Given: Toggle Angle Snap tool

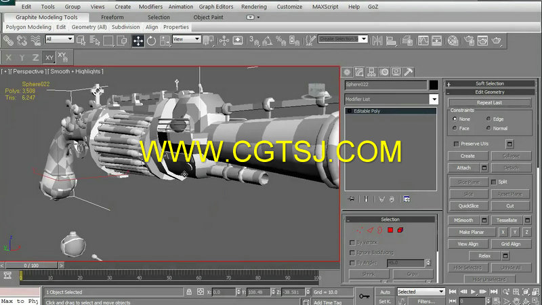Looking at the screenshot, I should point(267,41).
